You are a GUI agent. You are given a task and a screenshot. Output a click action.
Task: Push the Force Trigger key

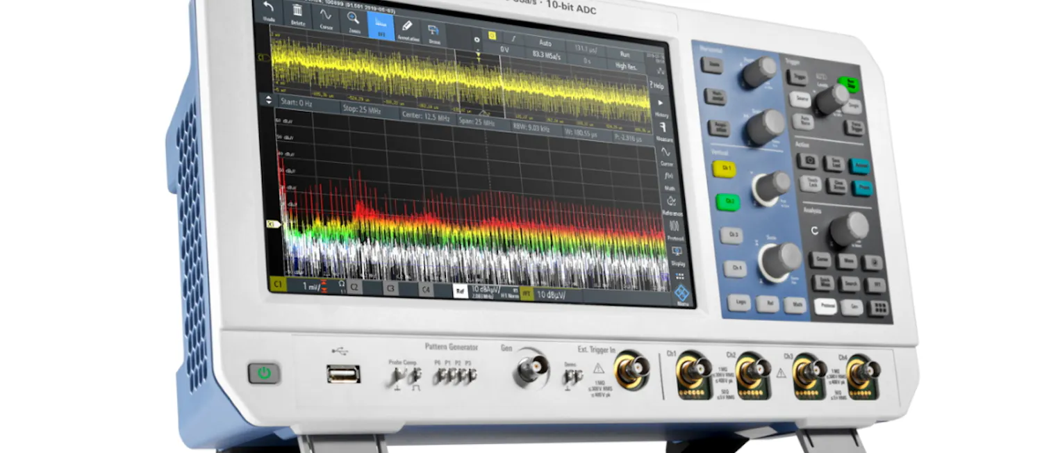pyautogui.click(x=854, y=128)
